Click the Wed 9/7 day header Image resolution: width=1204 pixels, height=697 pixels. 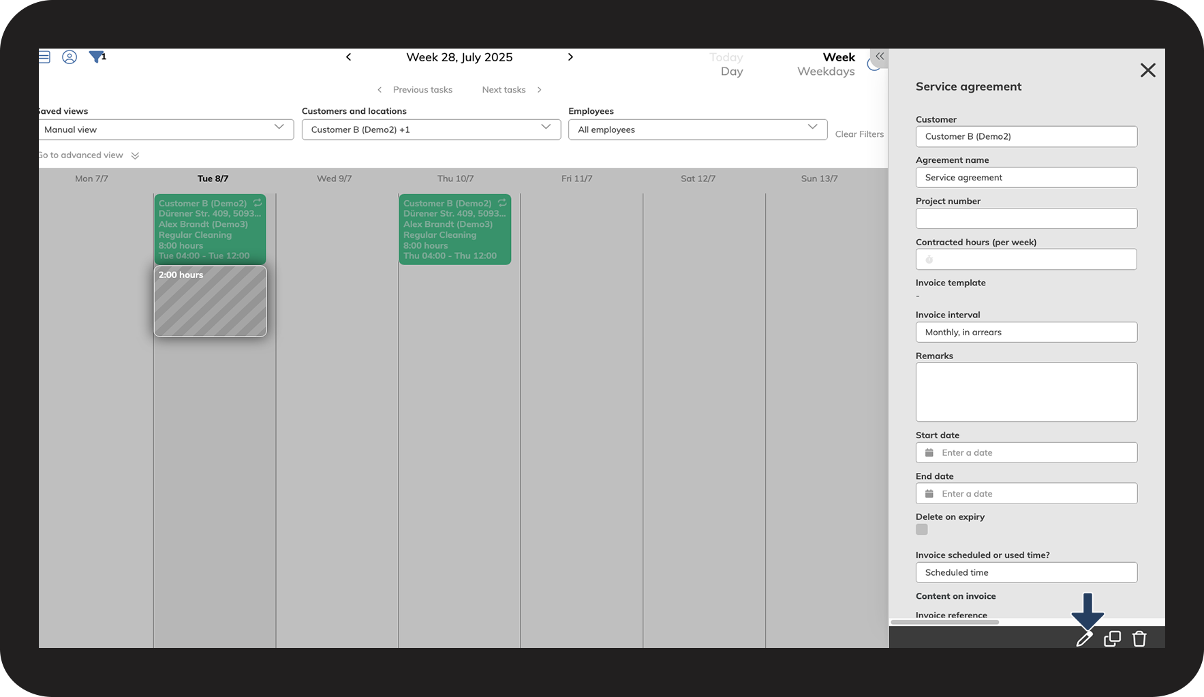click(334, 179)
